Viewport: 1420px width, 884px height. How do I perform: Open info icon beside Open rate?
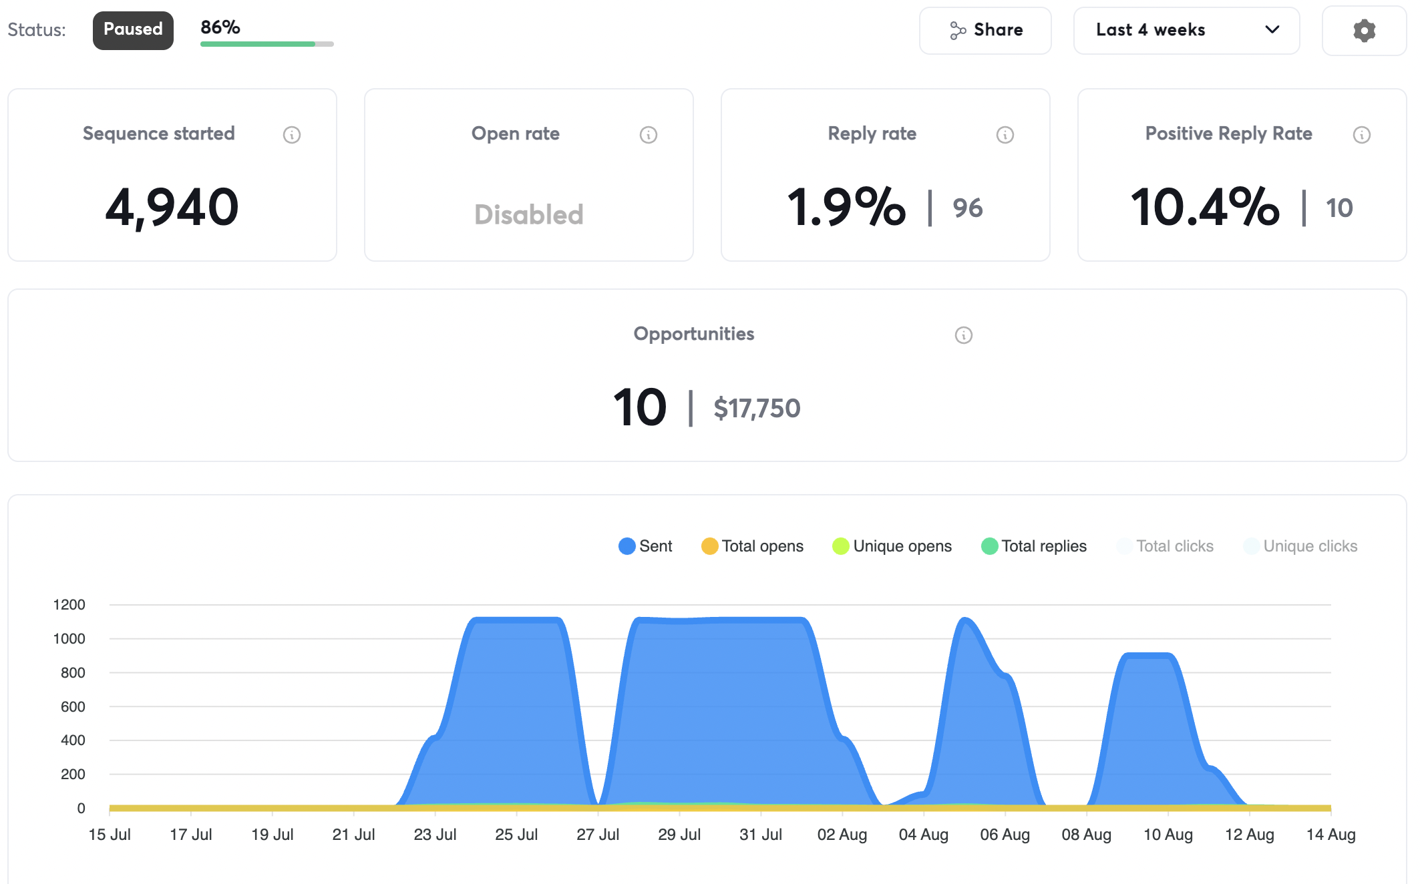pyautogui.click(x=649, y=135)
